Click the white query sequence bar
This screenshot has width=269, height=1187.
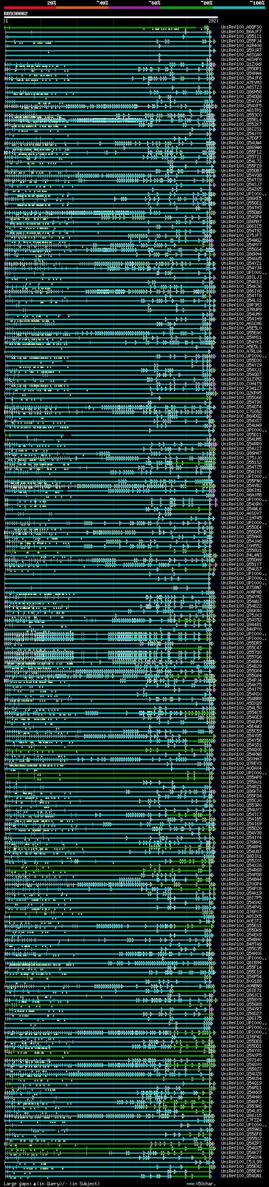pyautogui.click(x=111, y=18)
